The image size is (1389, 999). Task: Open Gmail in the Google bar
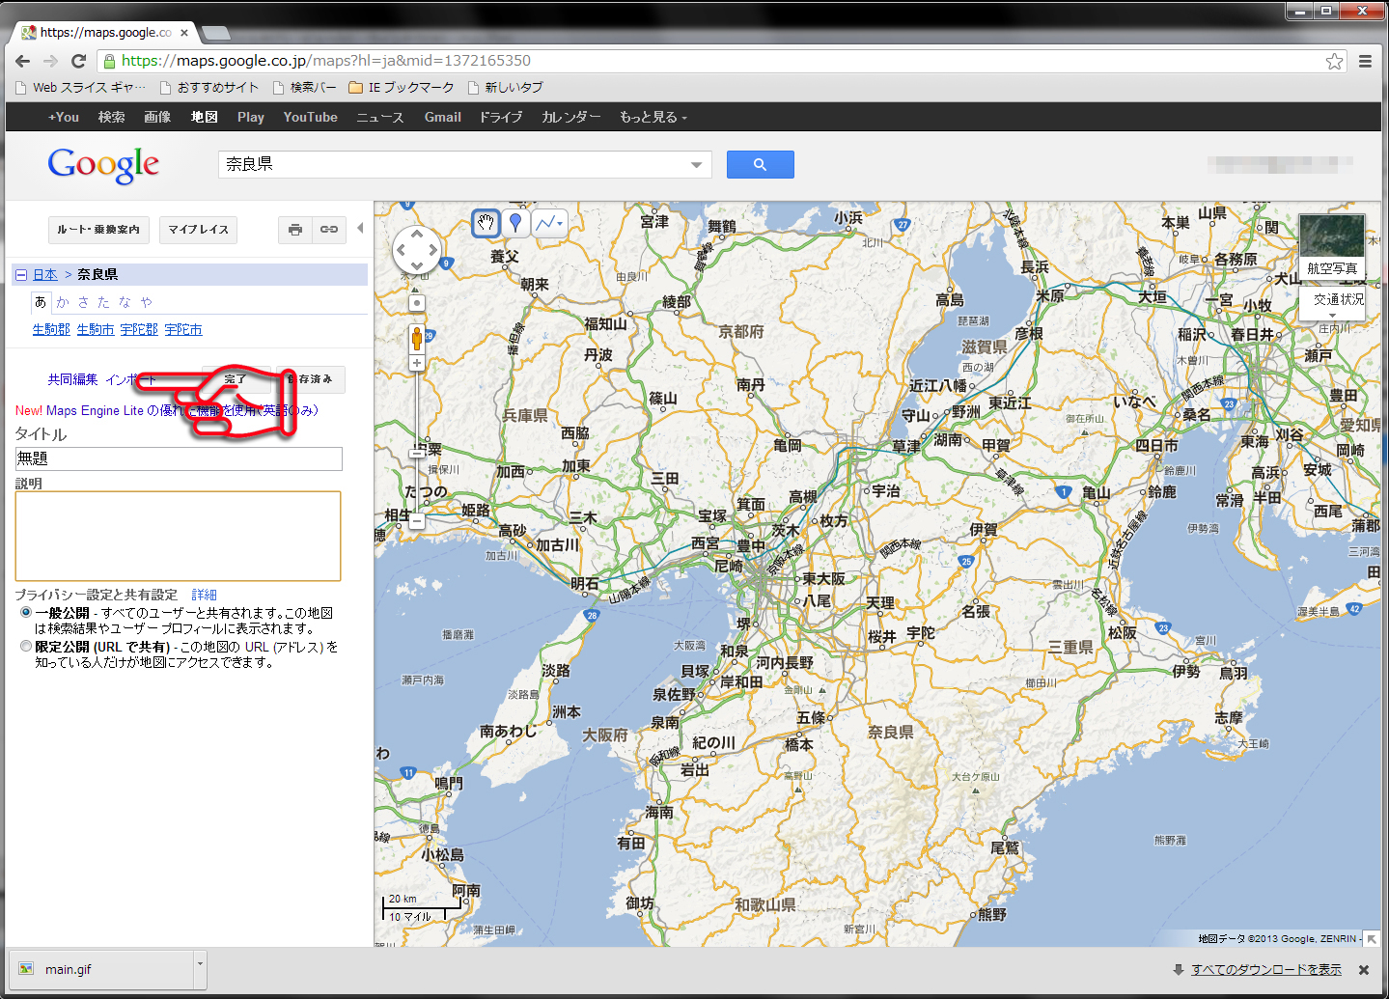click(443, 118)
